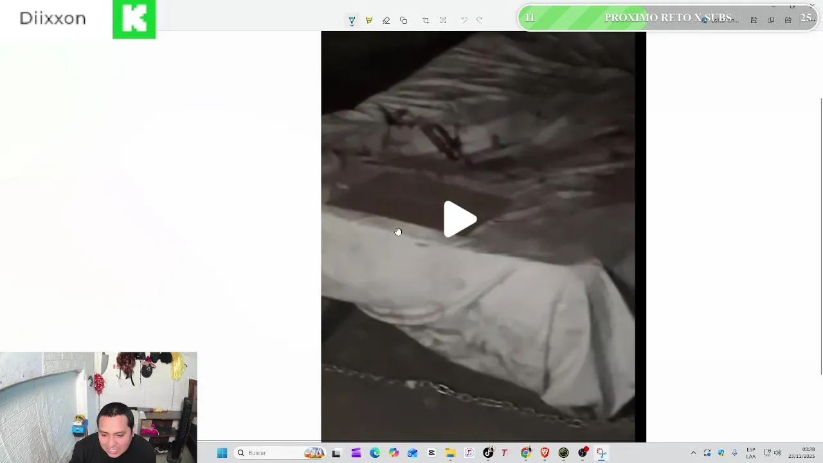Open the purple striped app in the taskbar
Image resolution: width=823 pixels, height=463 pixels.
[356, 453]
